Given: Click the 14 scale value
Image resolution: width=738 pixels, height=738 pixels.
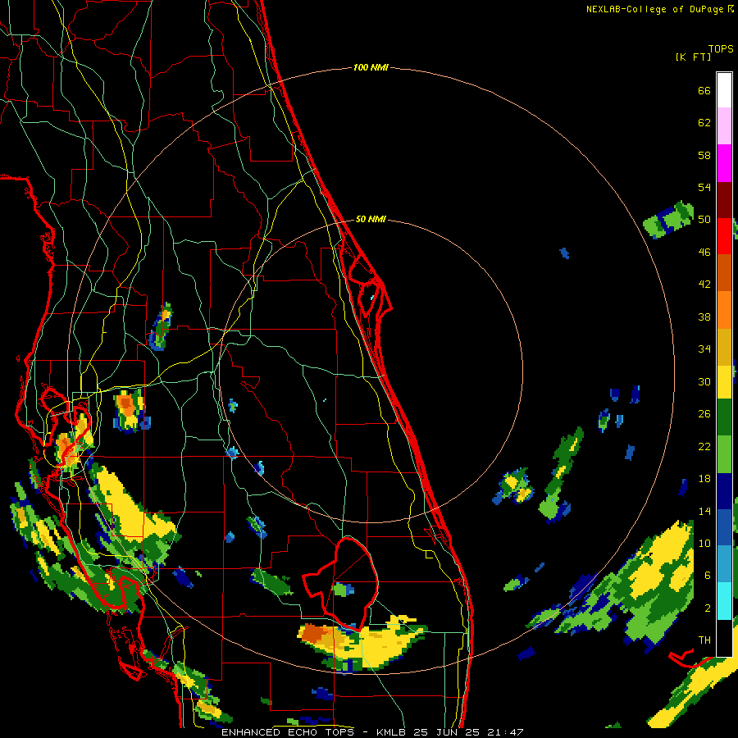Looking at the screenshot, I should (x=704, y=511).
